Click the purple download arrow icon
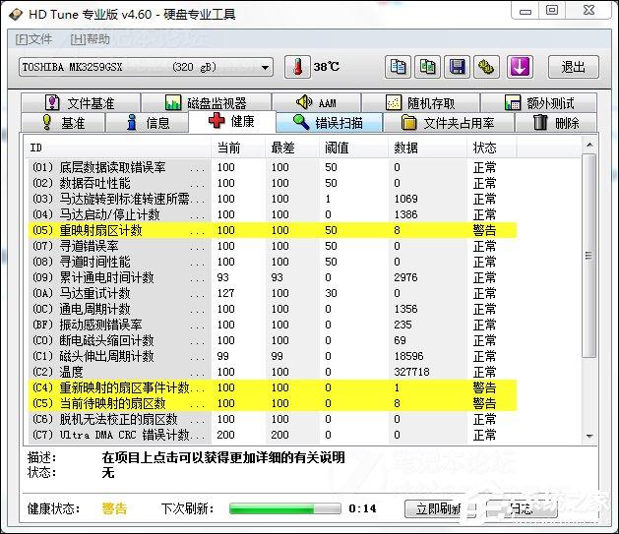The width and height of the screenshot is (619, 534). pyautogui.click(x=520, y=67)
